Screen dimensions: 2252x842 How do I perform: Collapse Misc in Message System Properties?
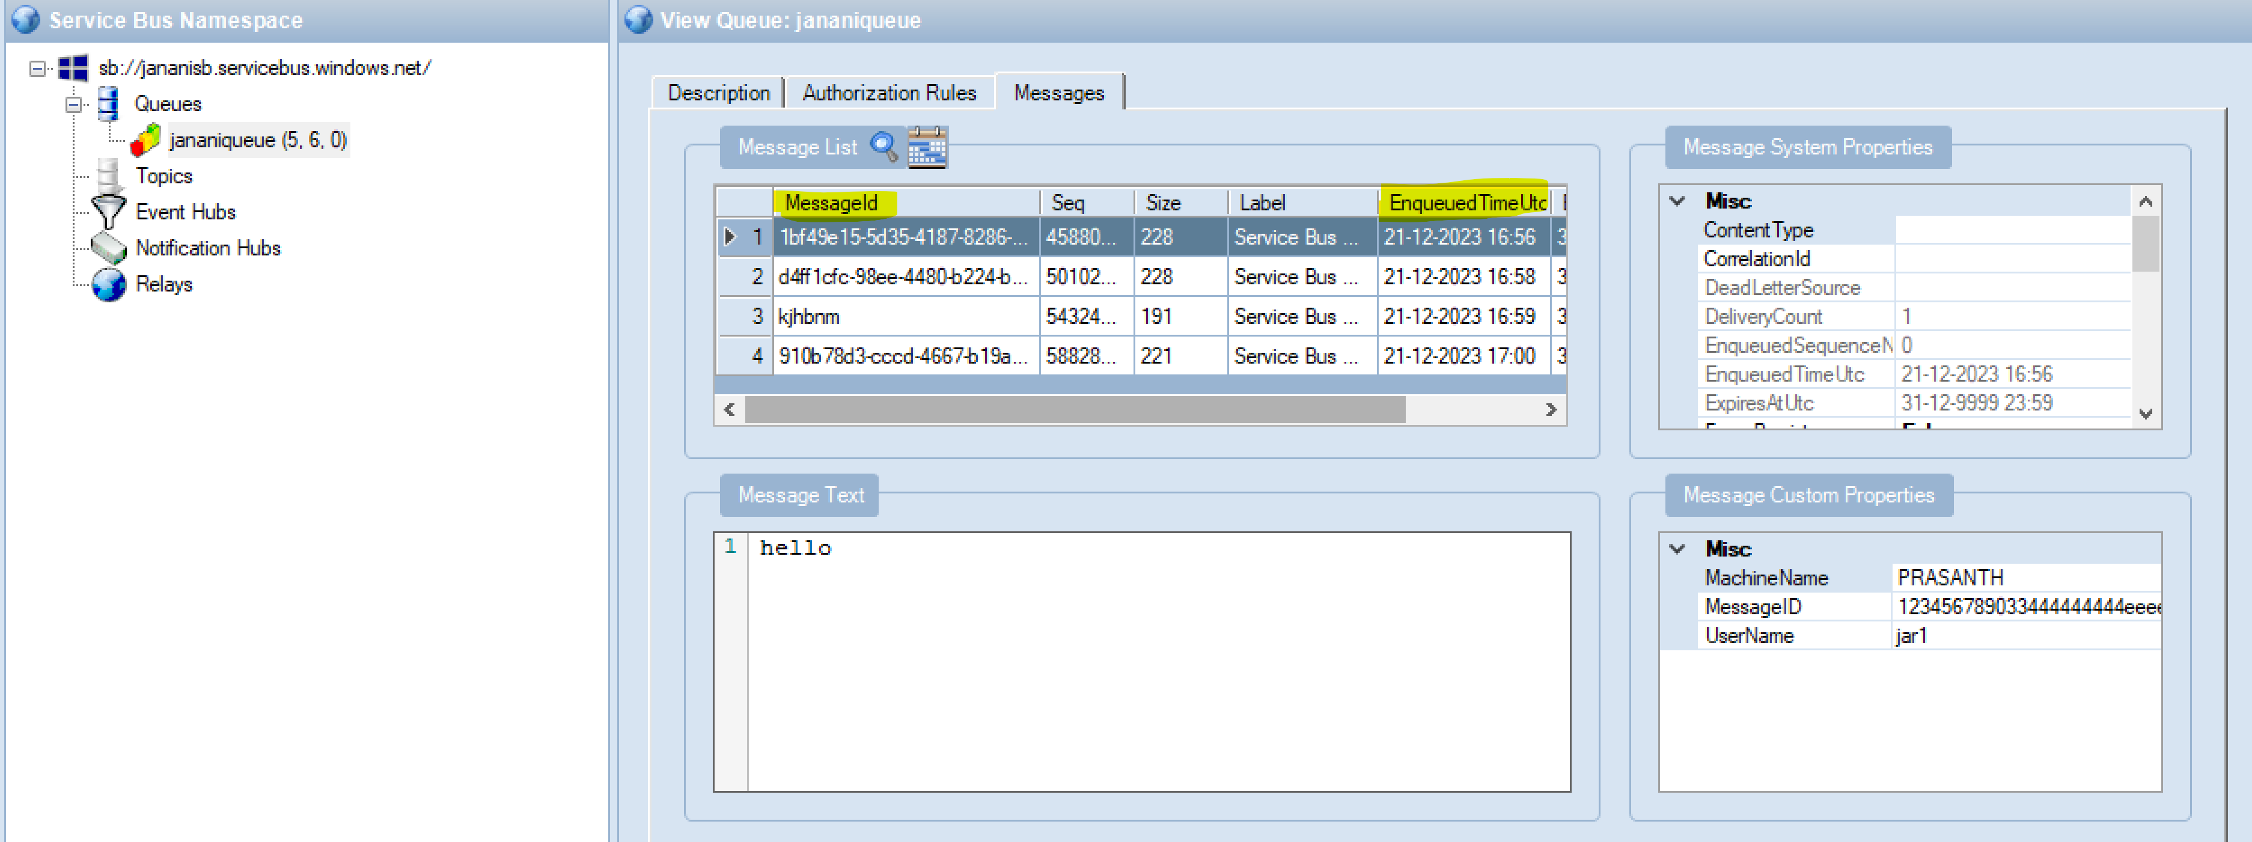(x=1677, y=201)
